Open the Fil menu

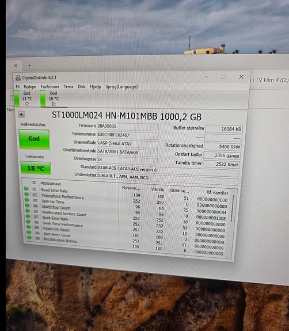click(17, 87)
